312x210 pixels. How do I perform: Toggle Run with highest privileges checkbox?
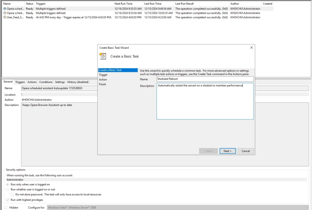[8, 200]
